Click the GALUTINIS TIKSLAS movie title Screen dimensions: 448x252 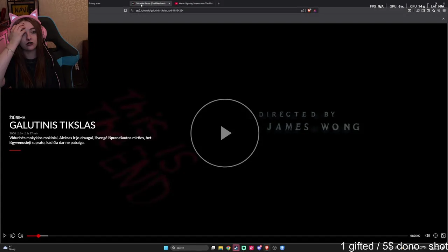[x=52, y=125]
